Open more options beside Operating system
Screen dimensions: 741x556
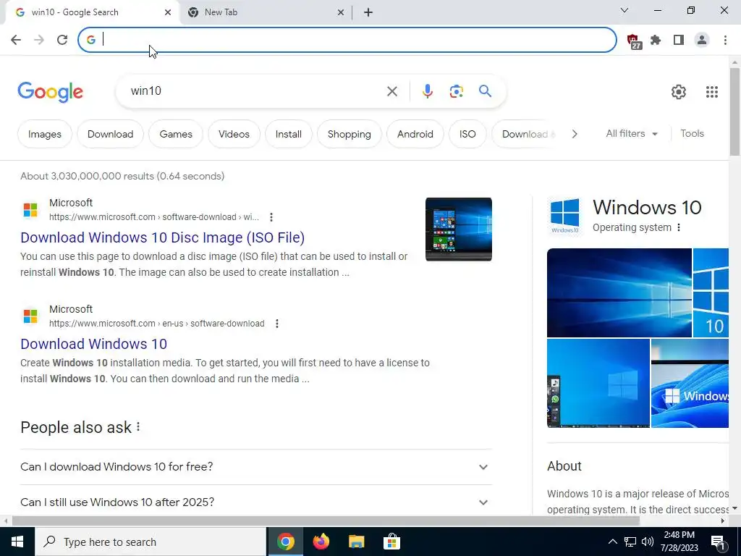click(x=679, y=227)
